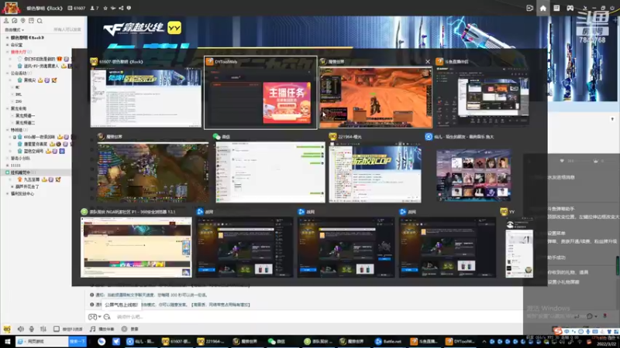
Task: Click the Sogou input method icon
Action: (557, 331)
